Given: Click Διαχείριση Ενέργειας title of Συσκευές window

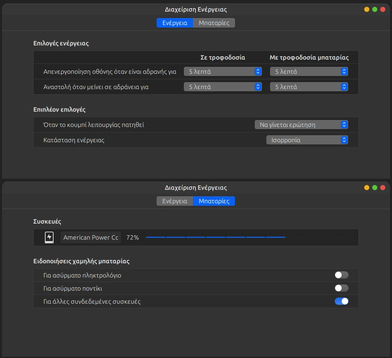Looking at the screenshot, I should tap(196, 188).
